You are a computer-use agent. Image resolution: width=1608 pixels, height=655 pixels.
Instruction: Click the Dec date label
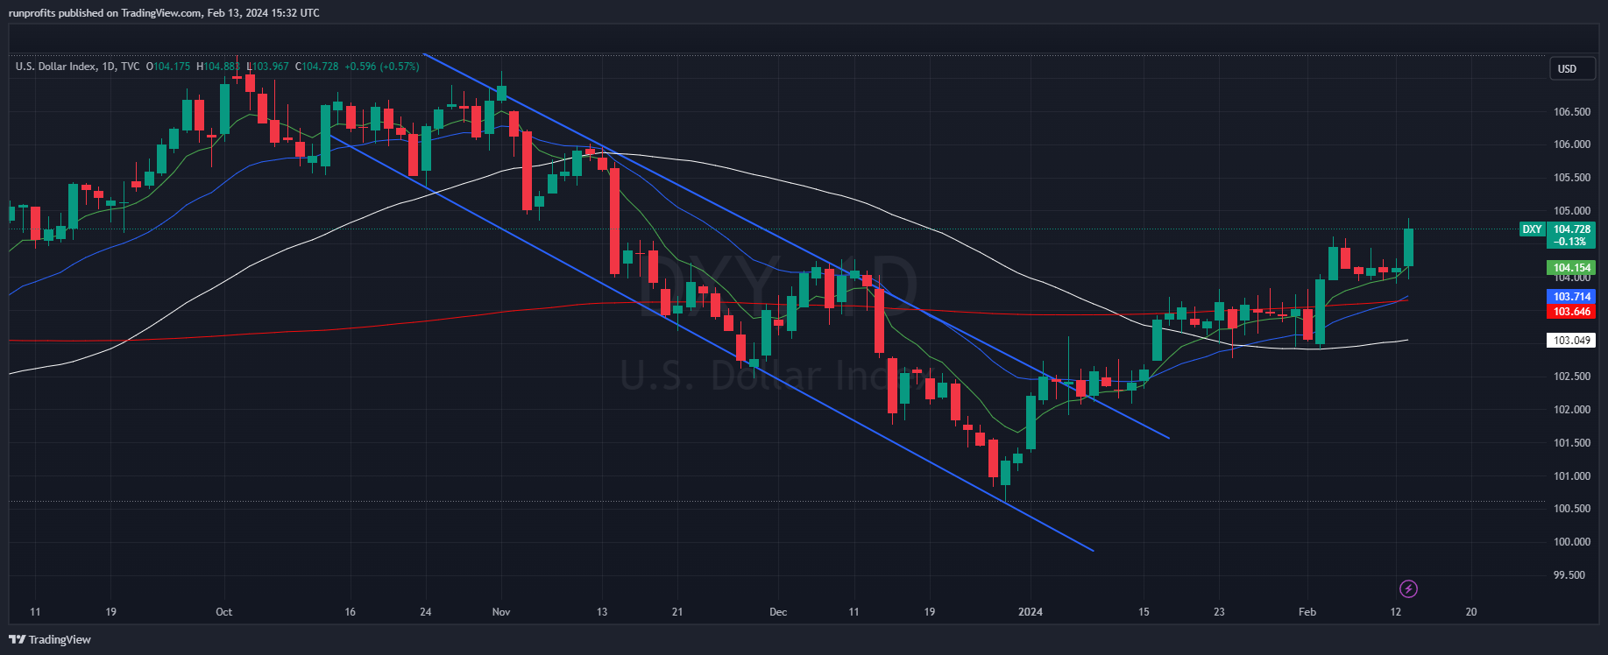[x=778, y=612]
